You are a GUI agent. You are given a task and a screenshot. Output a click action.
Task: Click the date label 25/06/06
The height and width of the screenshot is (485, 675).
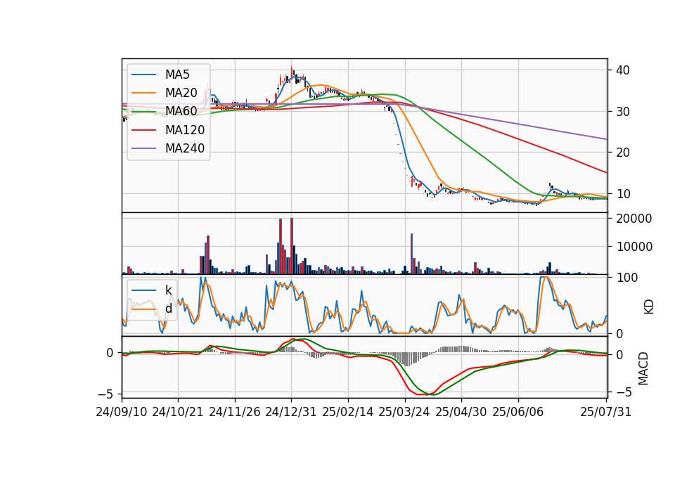click(518, 412)
